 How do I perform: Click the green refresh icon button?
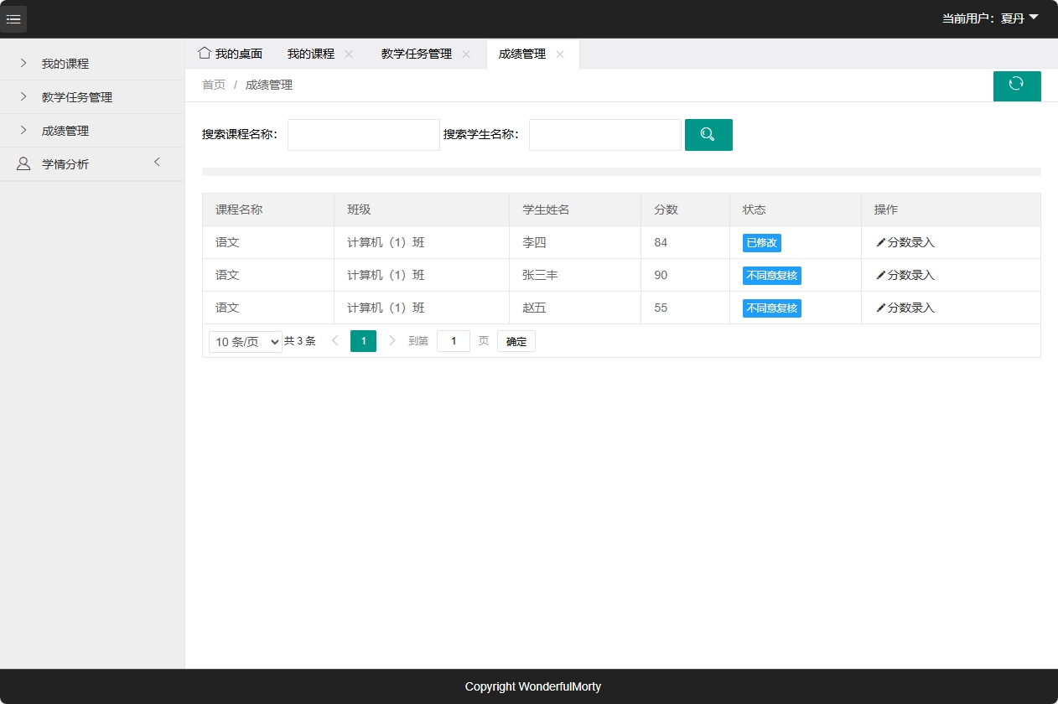pyautogui.click(x=1017, y=85)
